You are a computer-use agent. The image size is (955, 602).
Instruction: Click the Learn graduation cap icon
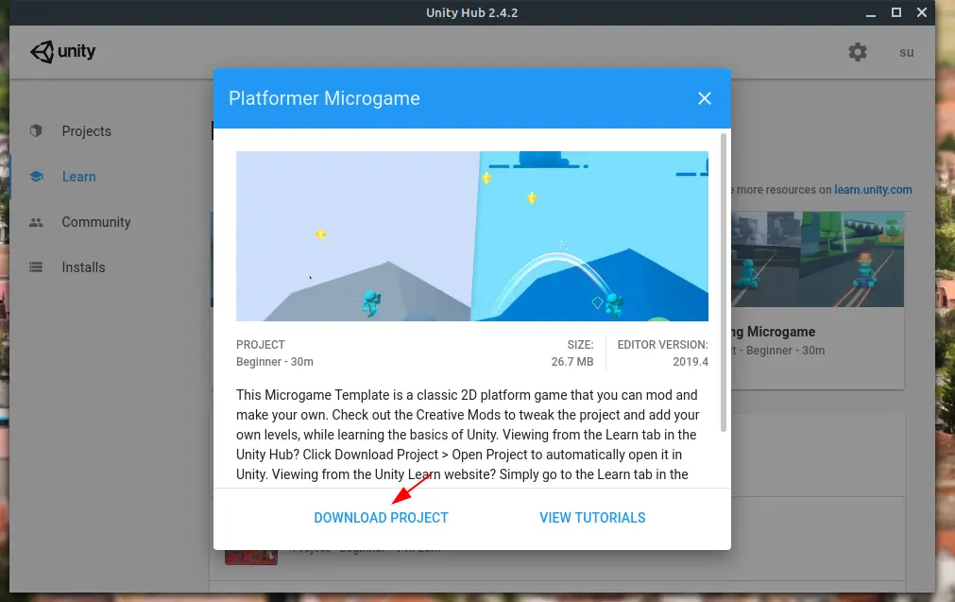pyautogui.click(x=36, y=177)
